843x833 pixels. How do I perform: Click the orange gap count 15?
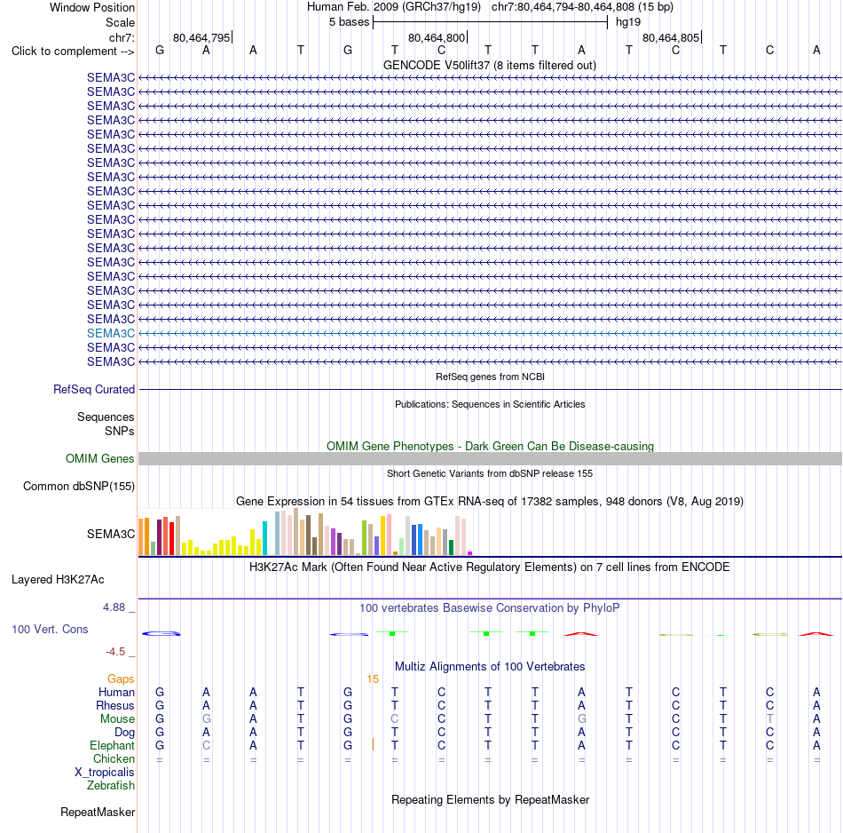tap(373, 679)
